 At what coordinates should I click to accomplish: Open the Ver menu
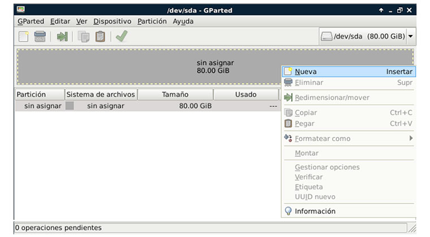[81, 21]
